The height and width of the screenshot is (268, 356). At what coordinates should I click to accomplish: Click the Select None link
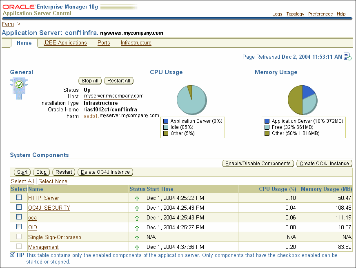(53, 181)
